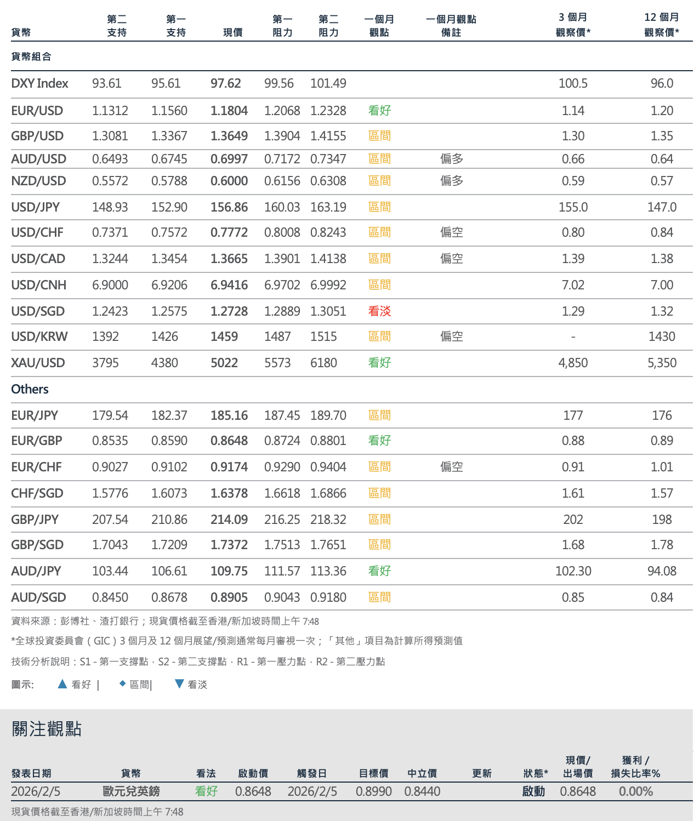Click XAU/USD current price 5022
This screenshot has height=821, width=694.
pos(224,363)
